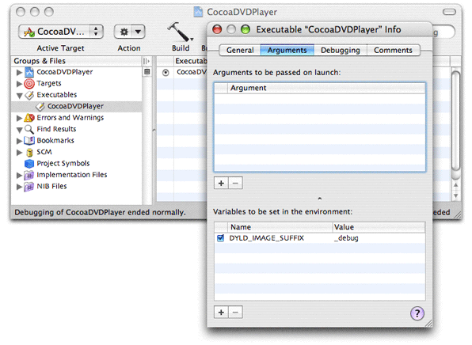The image size is (472, 345).
Task: Select the Arguments tab
Action: click(287, 50)
